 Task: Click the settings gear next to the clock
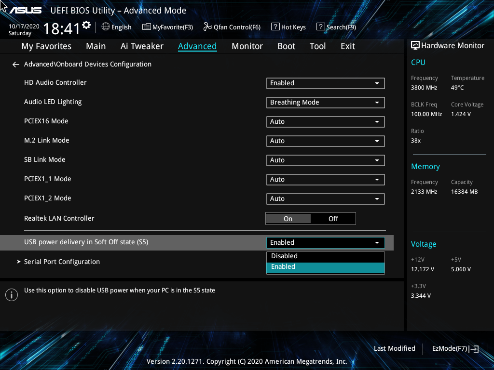86,25
